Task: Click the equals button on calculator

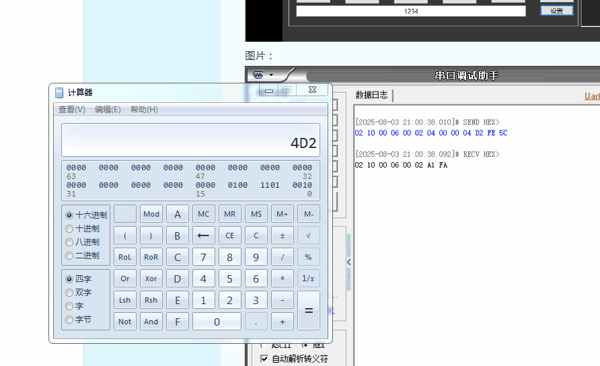Action: click(x=309, y=310)
